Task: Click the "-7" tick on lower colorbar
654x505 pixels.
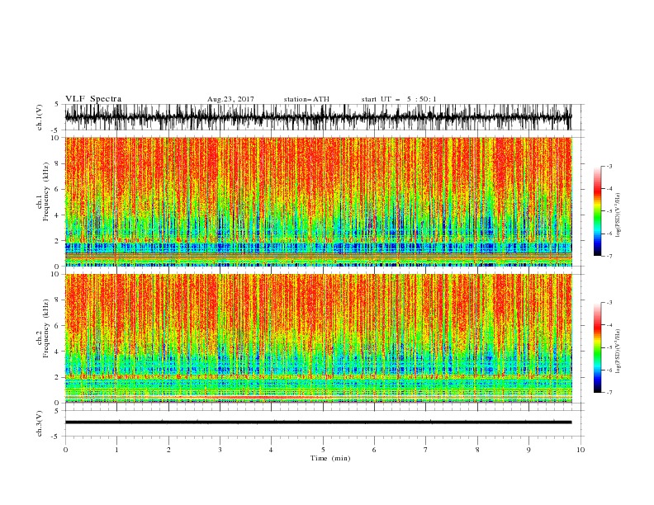Action: 609,392
